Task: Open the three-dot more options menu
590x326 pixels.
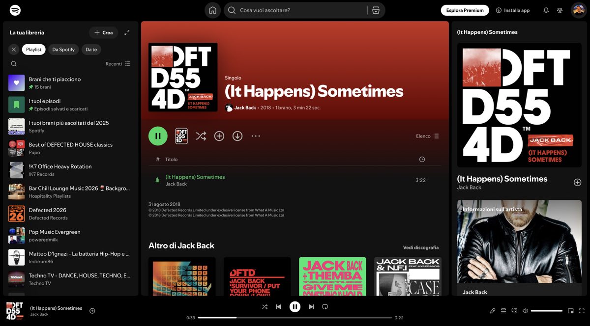Action: pyautogui.click(x=256, y=136)
